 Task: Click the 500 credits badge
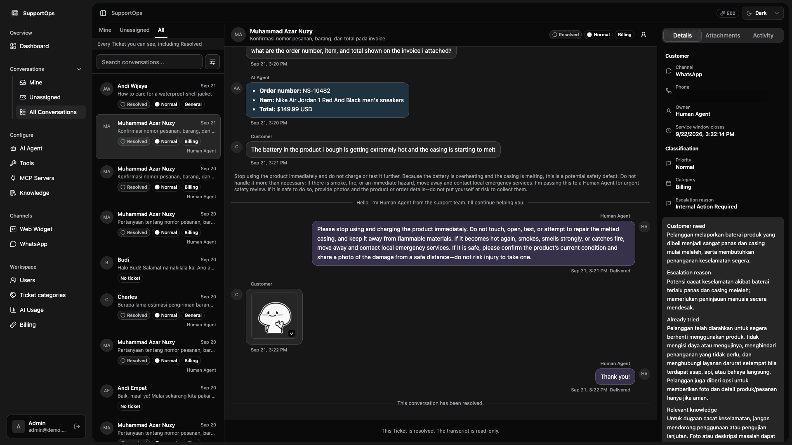(x=728, y=13)
